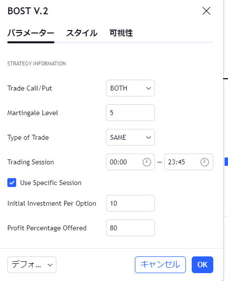
Task: Click the 00:00 session start time field
Action: click(x=130, y=162)
